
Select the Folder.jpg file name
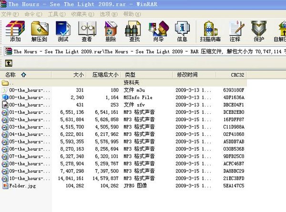click(x=22, y=186)
